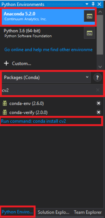Click the conda-verify package gift icon

point(5,112)
